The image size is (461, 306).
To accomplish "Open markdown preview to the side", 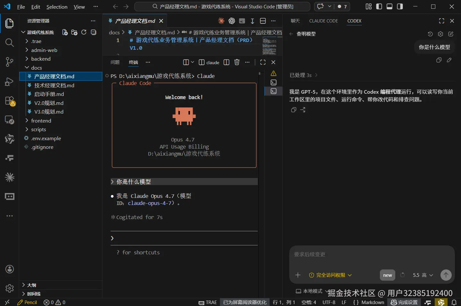I will pyautogui.click(x=242, y=21).
